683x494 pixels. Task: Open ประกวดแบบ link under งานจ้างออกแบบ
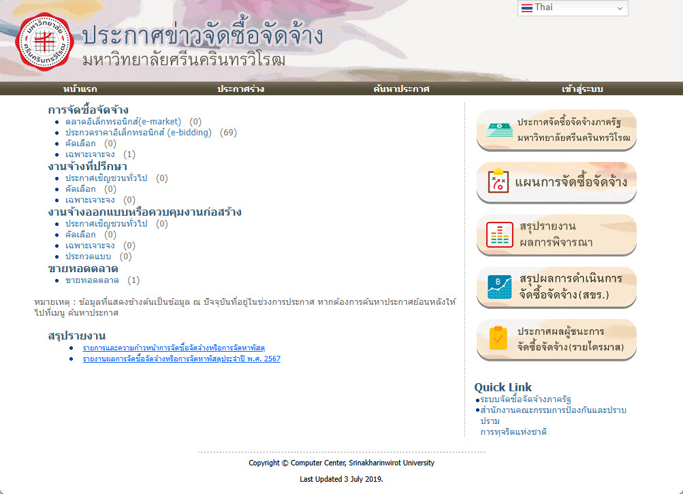88,257
